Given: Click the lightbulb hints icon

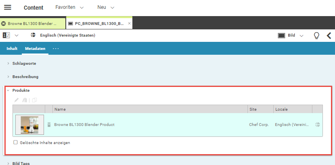Looking at the screenshot, I should pyautogui.click(x=316, y=35).
